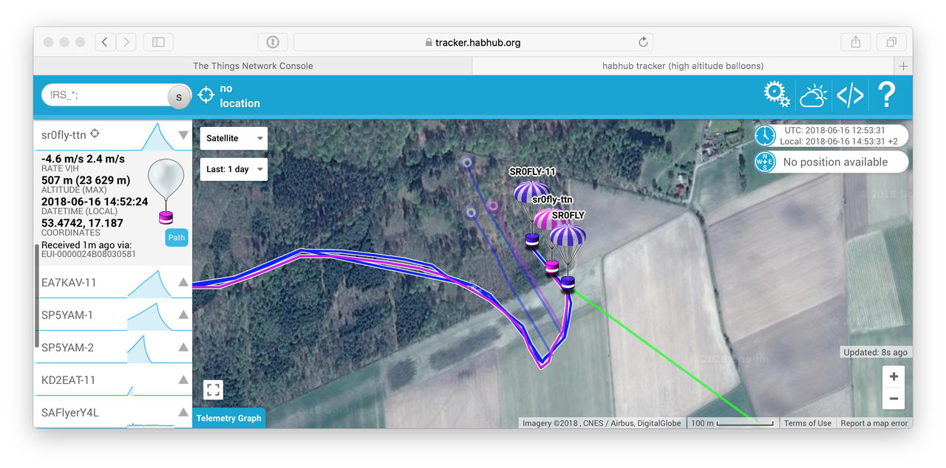Reload the tracker page
The width and height of the screenshot is (946, 468).
coord(643,42)
